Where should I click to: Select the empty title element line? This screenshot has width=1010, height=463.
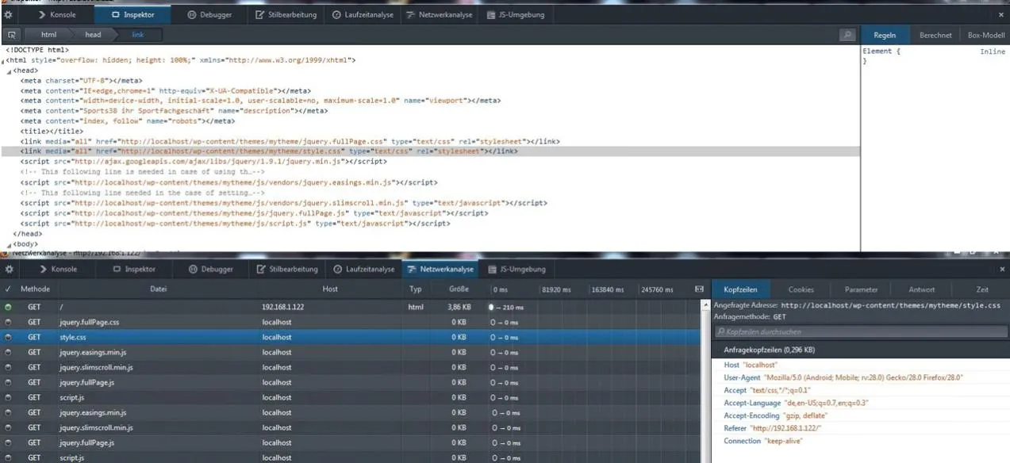coord(52,132)
